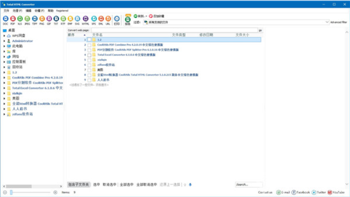The height and width of the screenshot is (197, 350).
Task: Tick the 人人追书 folder checkbox
Action: 89,80
